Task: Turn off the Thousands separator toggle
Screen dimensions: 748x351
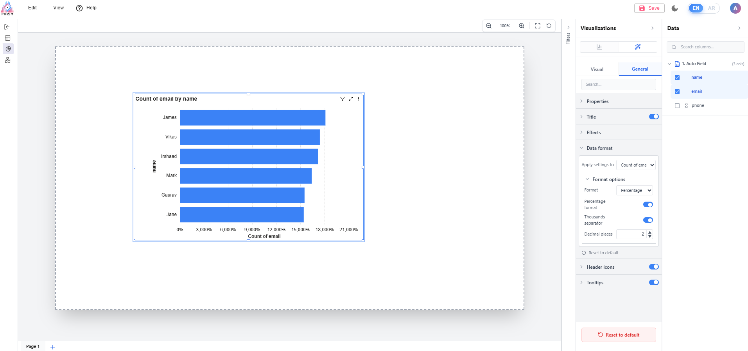Action: pos(648,220)
